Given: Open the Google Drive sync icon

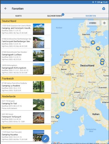Looking at the screenshot, I should tap(104, 9).
